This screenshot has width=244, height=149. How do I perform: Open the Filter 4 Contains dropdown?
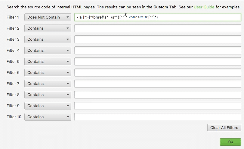click(48, 51)
